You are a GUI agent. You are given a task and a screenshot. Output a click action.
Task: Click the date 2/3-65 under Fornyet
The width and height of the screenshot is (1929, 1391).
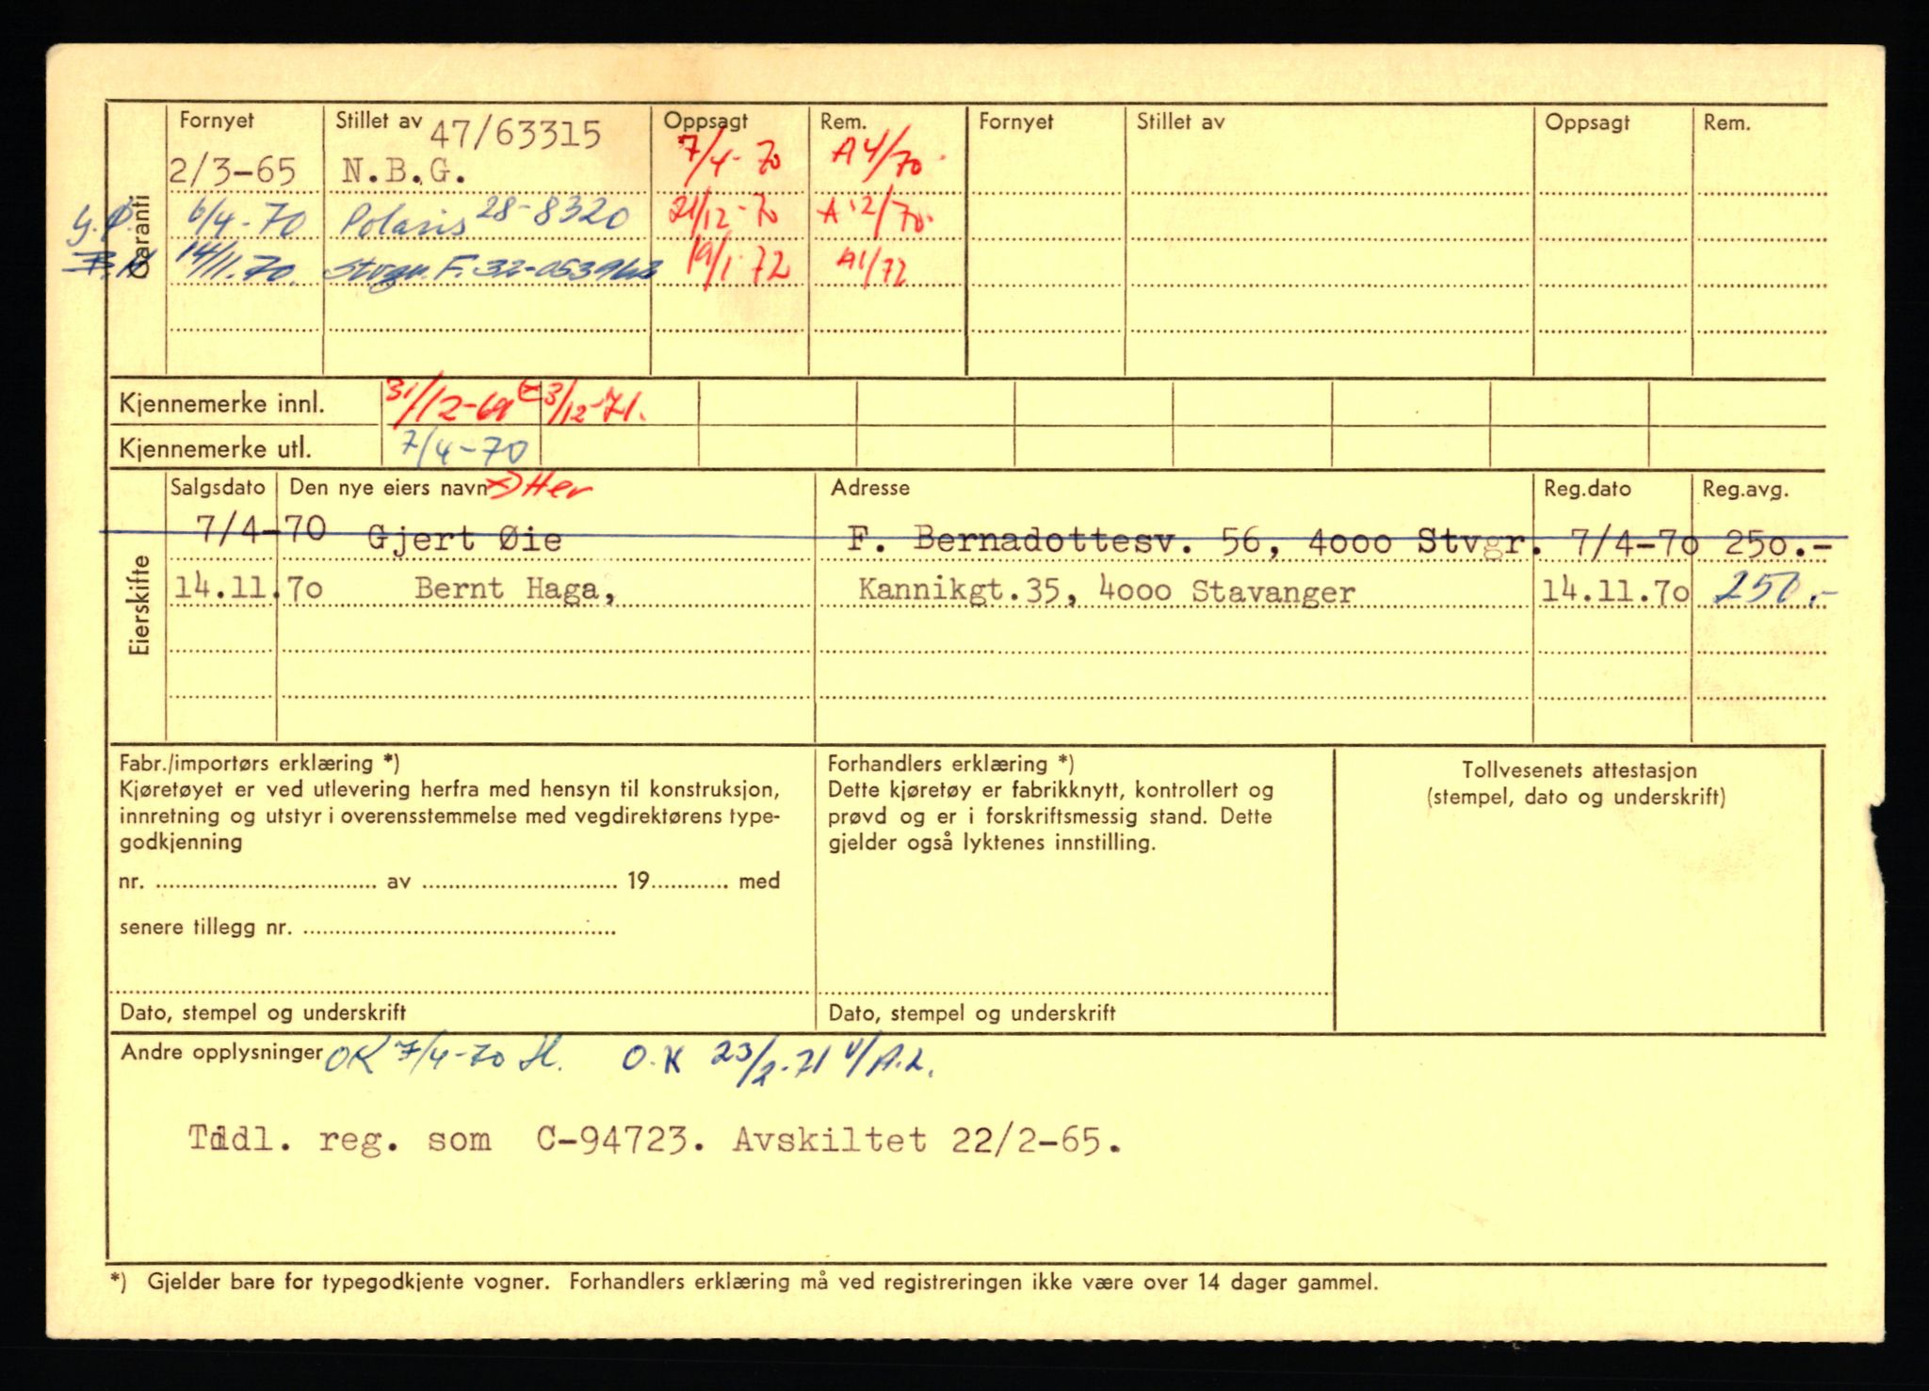pos(233,171)
